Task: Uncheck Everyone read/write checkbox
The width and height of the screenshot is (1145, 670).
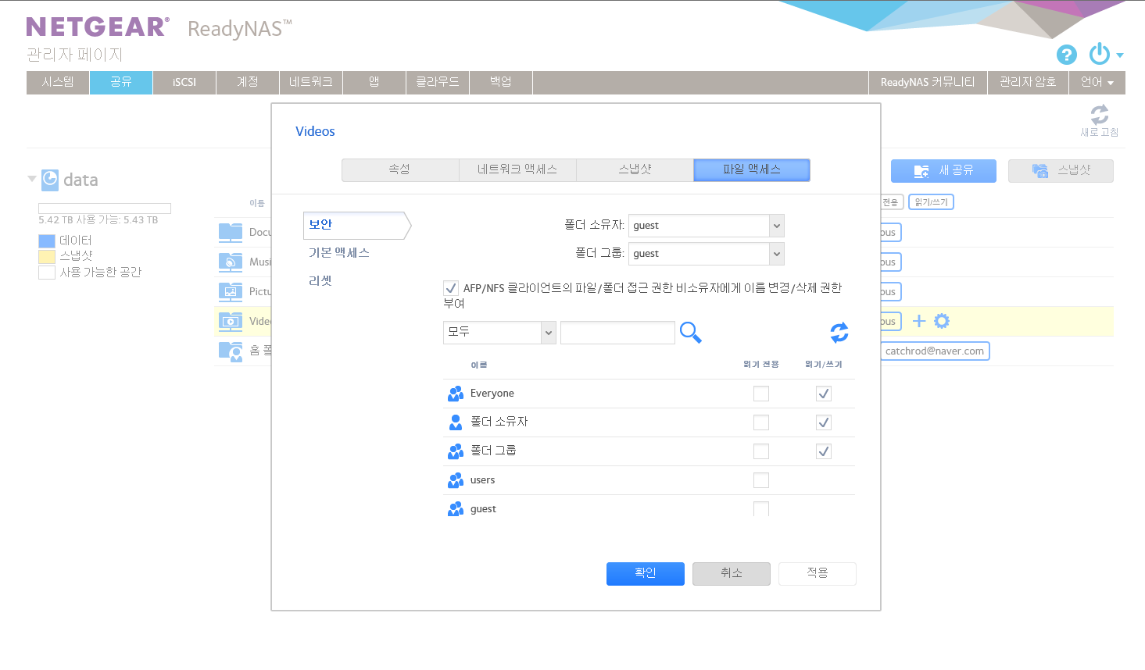Action: coord(824,394)
